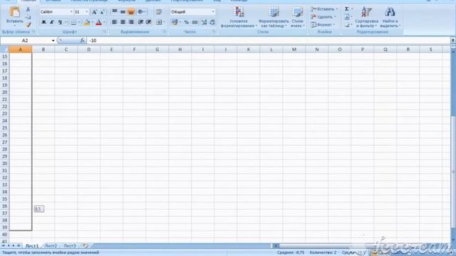Switch to sheet tab Лист2

click(51, 246)
